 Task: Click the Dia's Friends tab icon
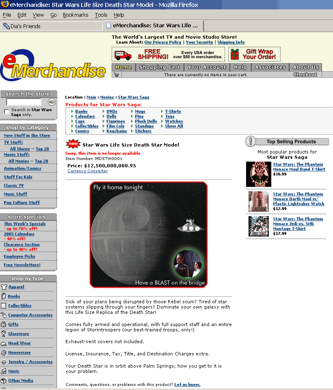(6, 26)
